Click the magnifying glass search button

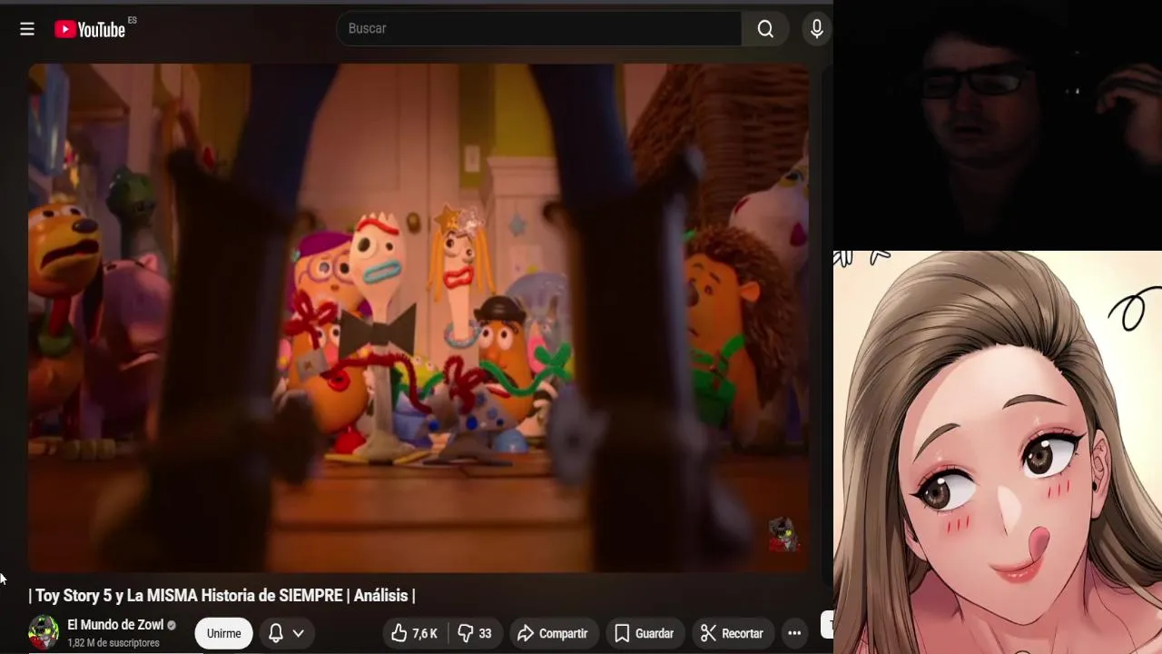point(765,29)
